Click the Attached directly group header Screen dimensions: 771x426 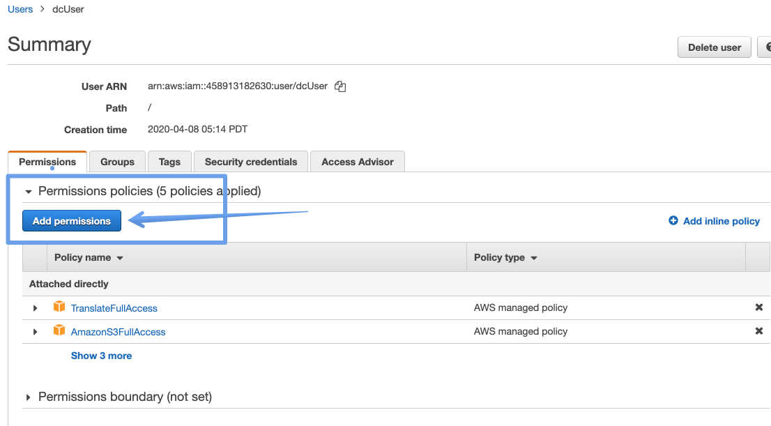[x=69, y=284]
